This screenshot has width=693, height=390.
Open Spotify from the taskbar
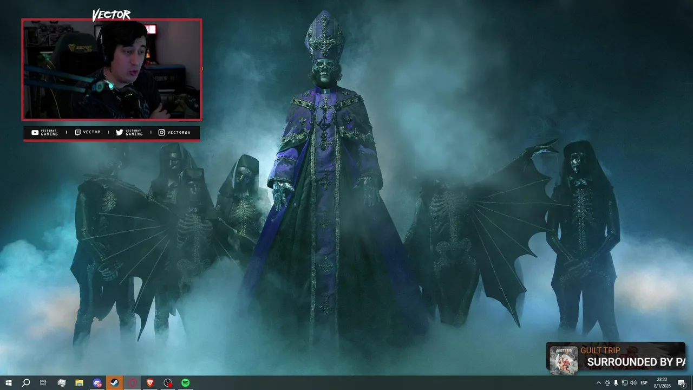click(185, 383)
